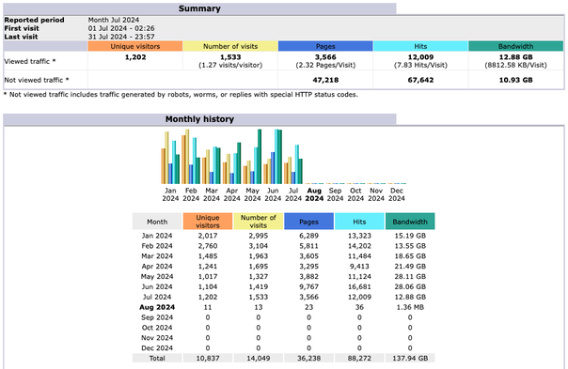Click the Dec 2024 chart label
568x369 pixels.
point(397,194)
